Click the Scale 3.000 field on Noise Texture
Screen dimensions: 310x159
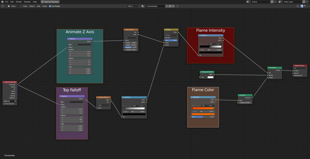tap(131, 43)
